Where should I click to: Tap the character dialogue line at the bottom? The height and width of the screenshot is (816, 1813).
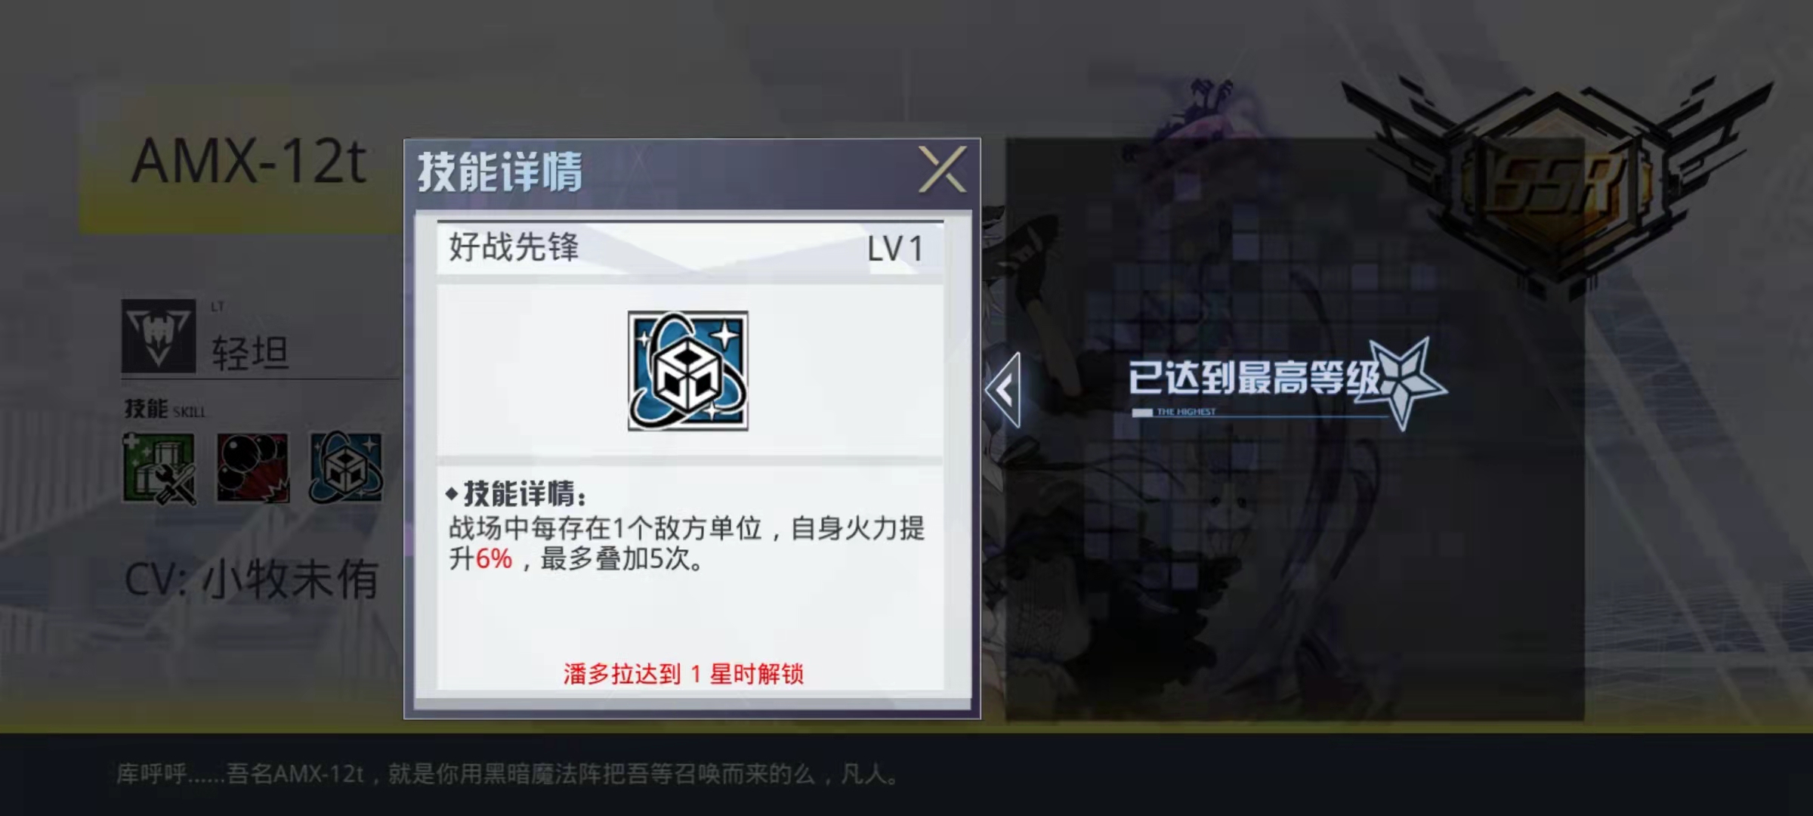click(x=508, y=774)
